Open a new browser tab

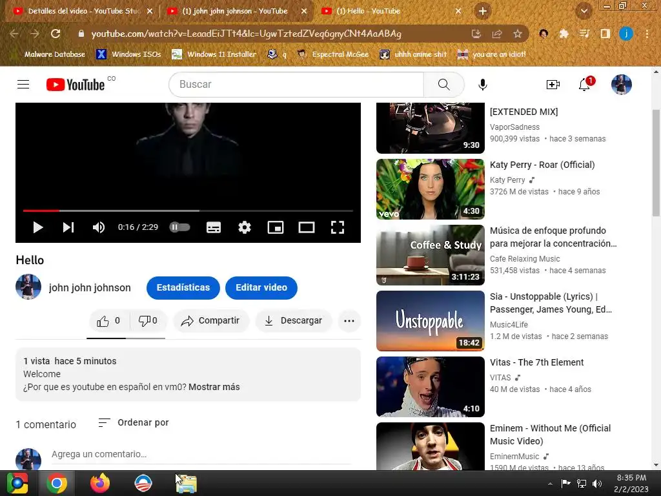click(x=483, y=12)
